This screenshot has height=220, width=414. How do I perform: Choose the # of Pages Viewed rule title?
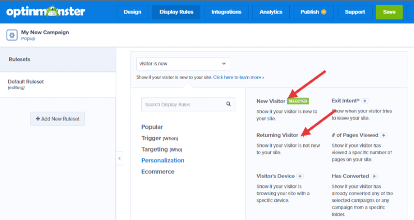point(355,135)
